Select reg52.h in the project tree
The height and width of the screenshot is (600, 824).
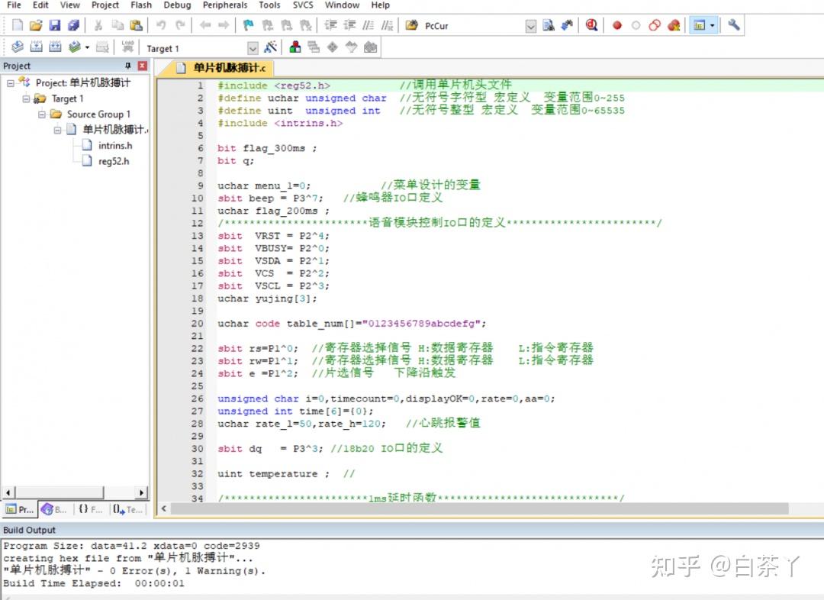(114, 161)
